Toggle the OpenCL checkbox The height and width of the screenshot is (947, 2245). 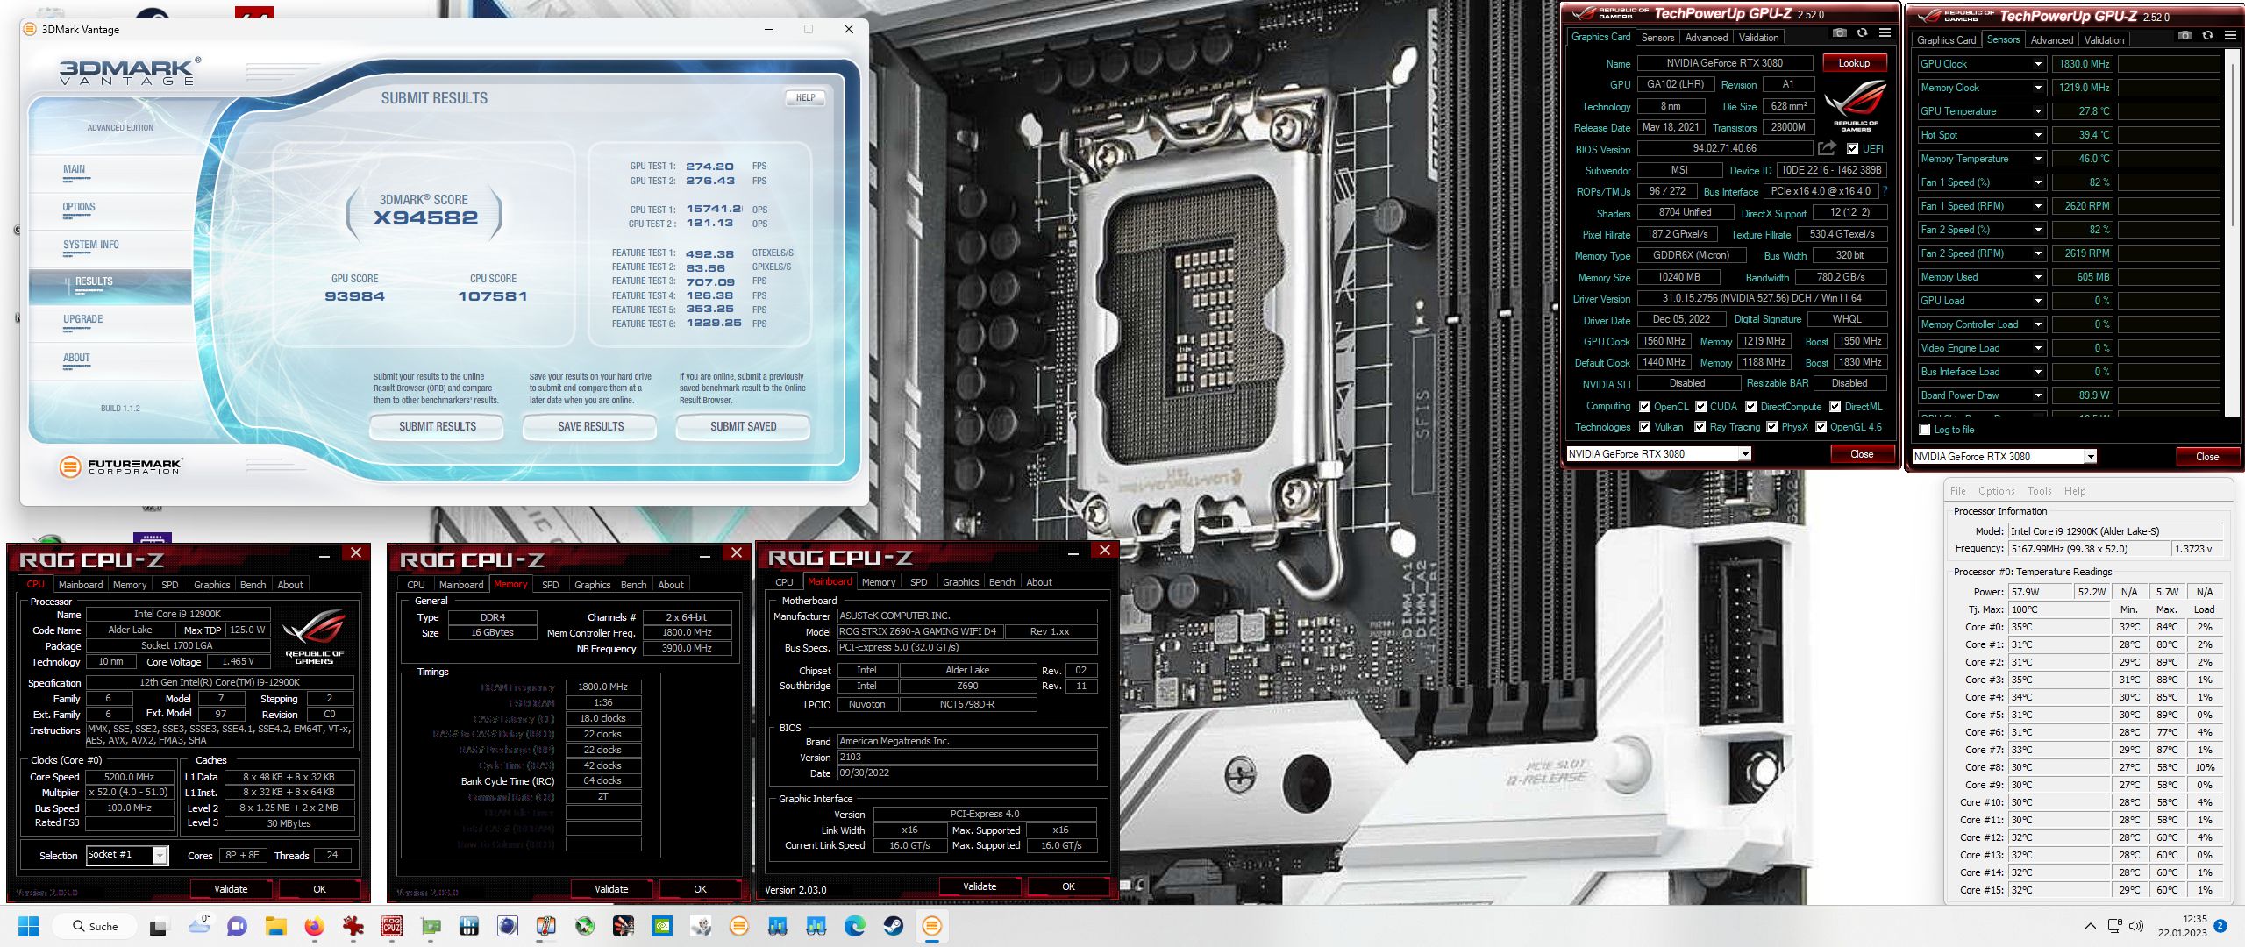coord(1644,407)
